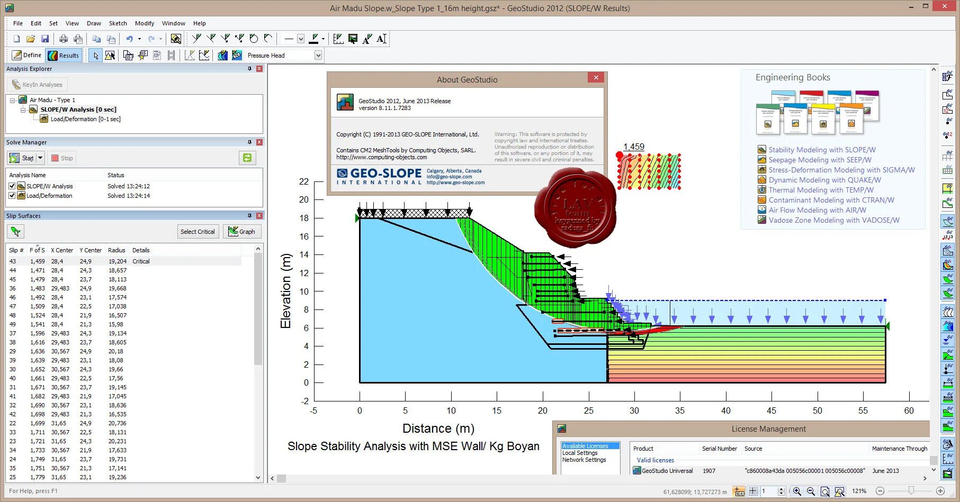Open the slip surface Graph button

click(242, 231)
